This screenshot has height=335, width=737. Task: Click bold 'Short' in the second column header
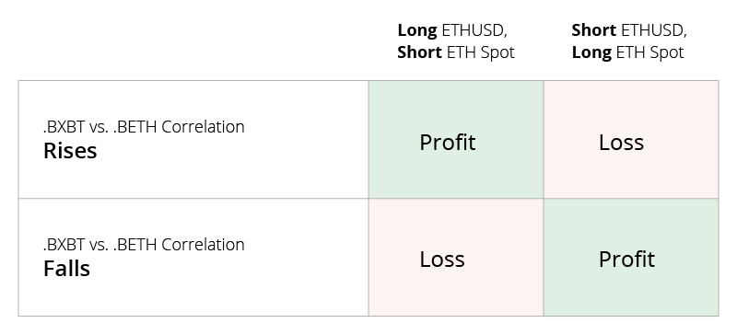(x=593, y=30)
